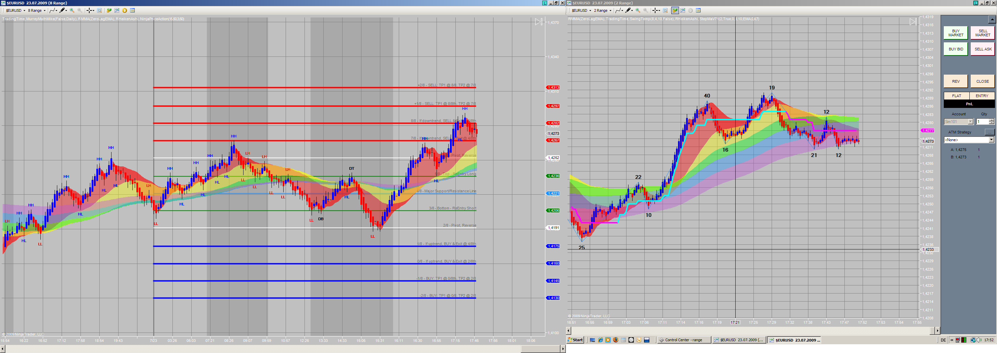
Task: Click the 1,4221 blue price marker in the 8 Range chart
Action: click(x=553, y=194)
